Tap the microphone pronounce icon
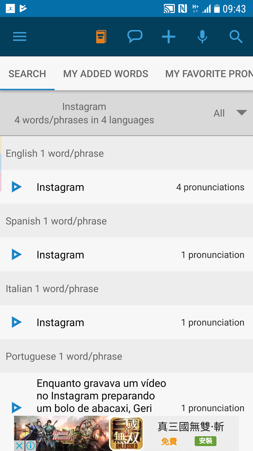 (x=202, y=37)
